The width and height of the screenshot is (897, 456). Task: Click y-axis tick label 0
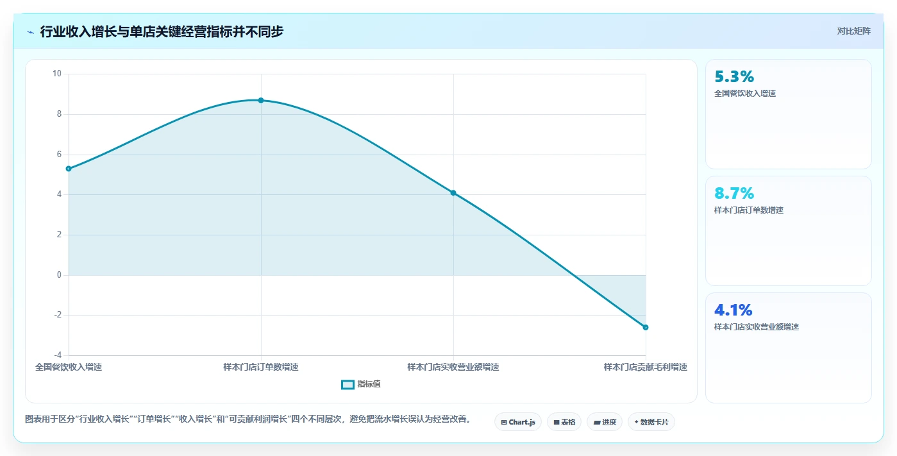[59, 275]
